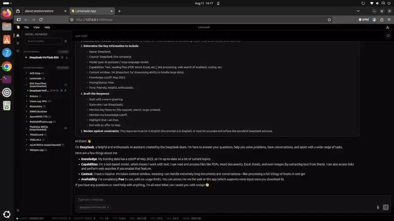This screenshot has width=394, height=221.
Task: Expand the Moonshine model group
Action: pos(26,107)
